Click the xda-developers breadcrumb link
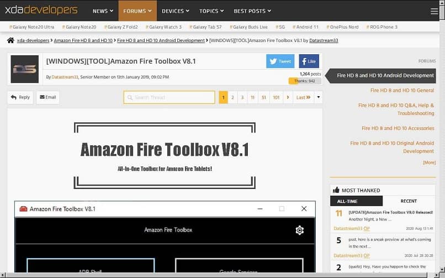The width and height of the screenshot is (445, 278). [x=33, y=40]
